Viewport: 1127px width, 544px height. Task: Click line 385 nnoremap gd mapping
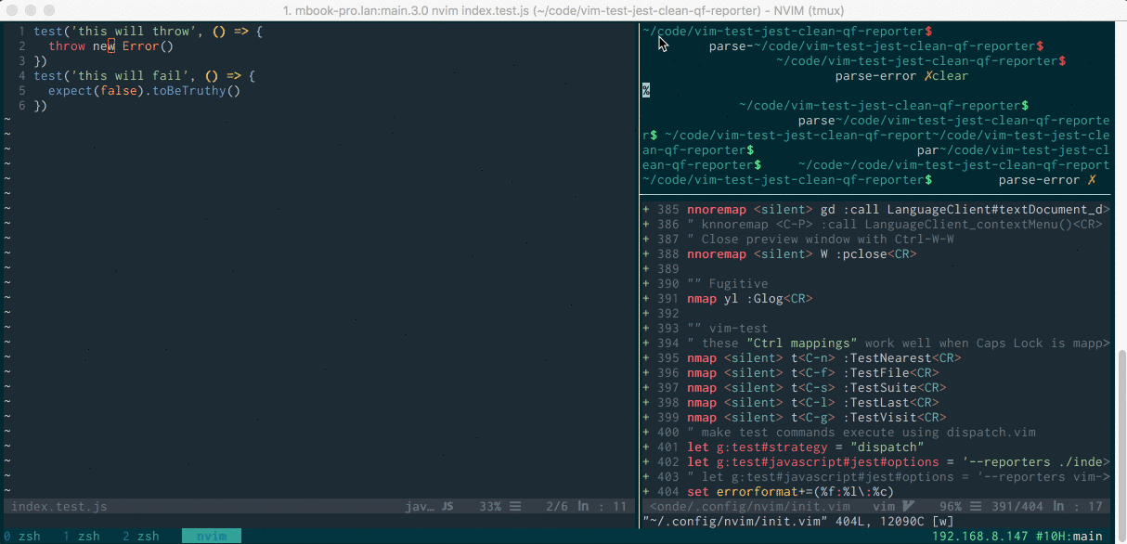pos(899,210)
